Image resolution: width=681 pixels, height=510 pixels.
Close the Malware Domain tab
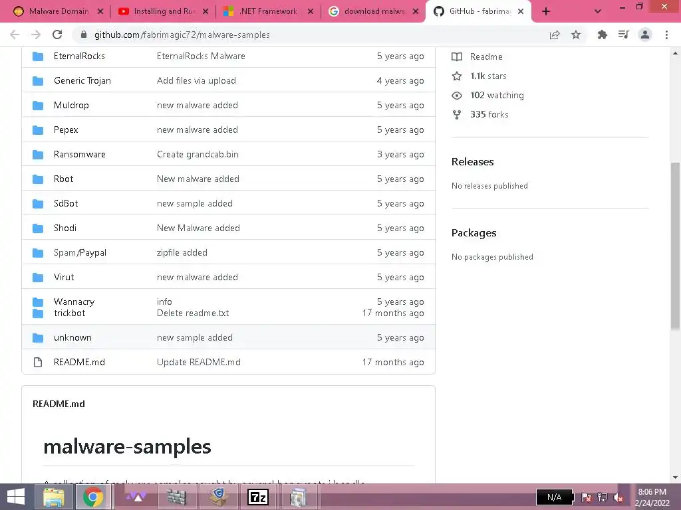(x=100, y=11)
